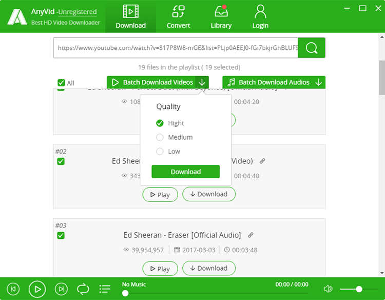The height and width of the screenshot is (300, 385).
Task: Click the scrollbar up arrow
Action: [x=382, y=37]
